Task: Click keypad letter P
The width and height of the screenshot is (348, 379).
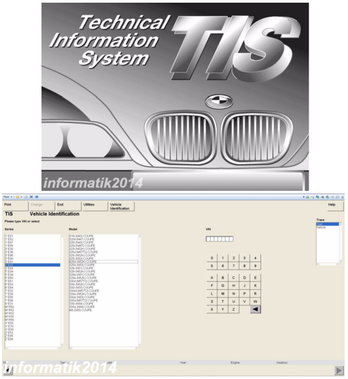Action: click(244, 293)
